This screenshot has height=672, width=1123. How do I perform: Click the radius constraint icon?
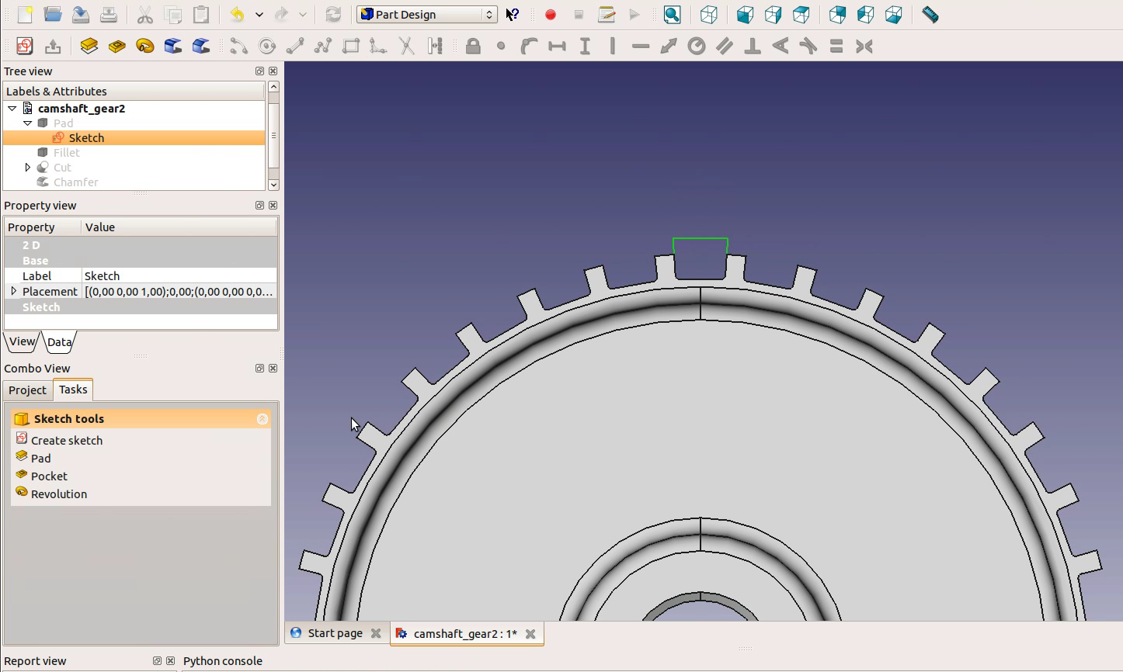[697, 47]
